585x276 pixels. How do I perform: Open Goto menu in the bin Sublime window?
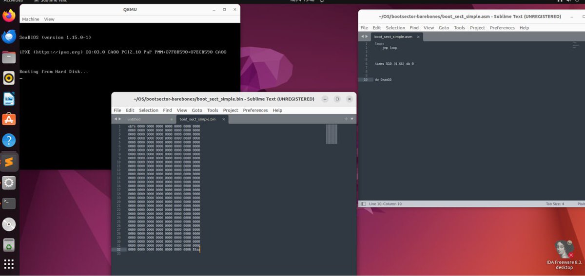click(197, 110)
